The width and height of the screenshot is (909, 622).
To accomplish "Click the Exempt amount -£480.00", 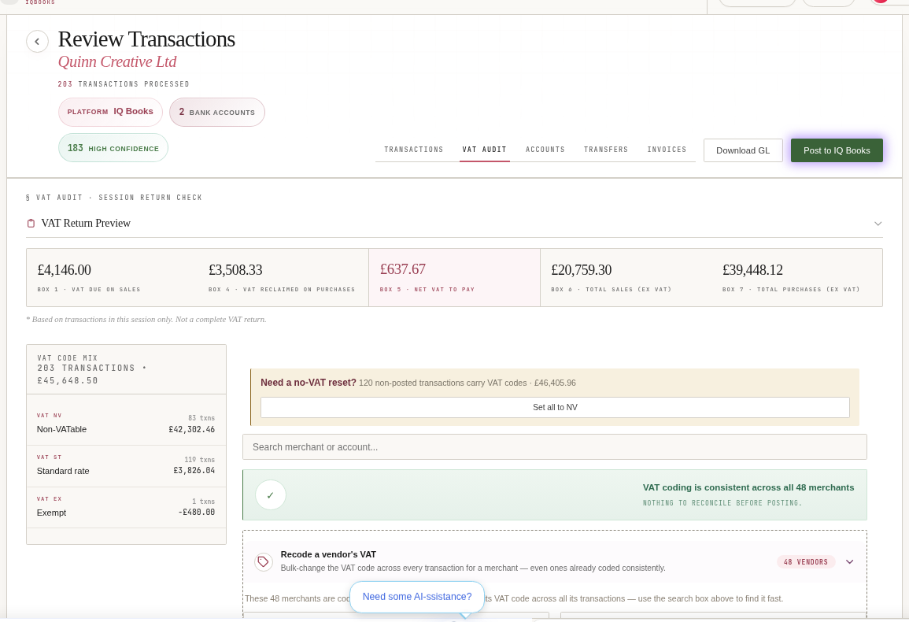I will click(x=197, y=513).
